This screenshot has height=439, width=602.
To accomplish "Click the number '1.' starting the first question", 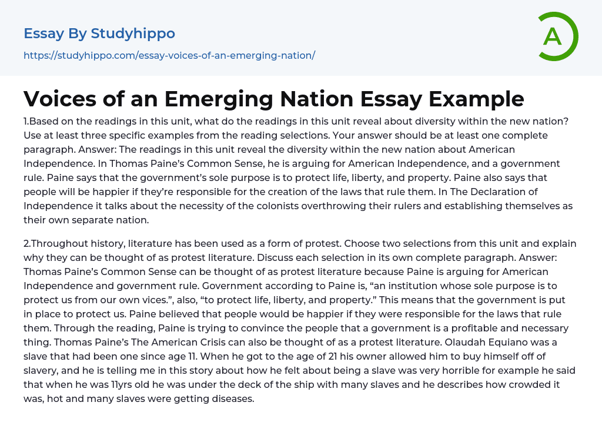I will pyautogui.click(x=26, y=121).
